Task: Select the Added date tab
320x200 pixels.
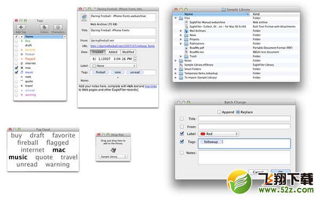Action: (113, 52)
